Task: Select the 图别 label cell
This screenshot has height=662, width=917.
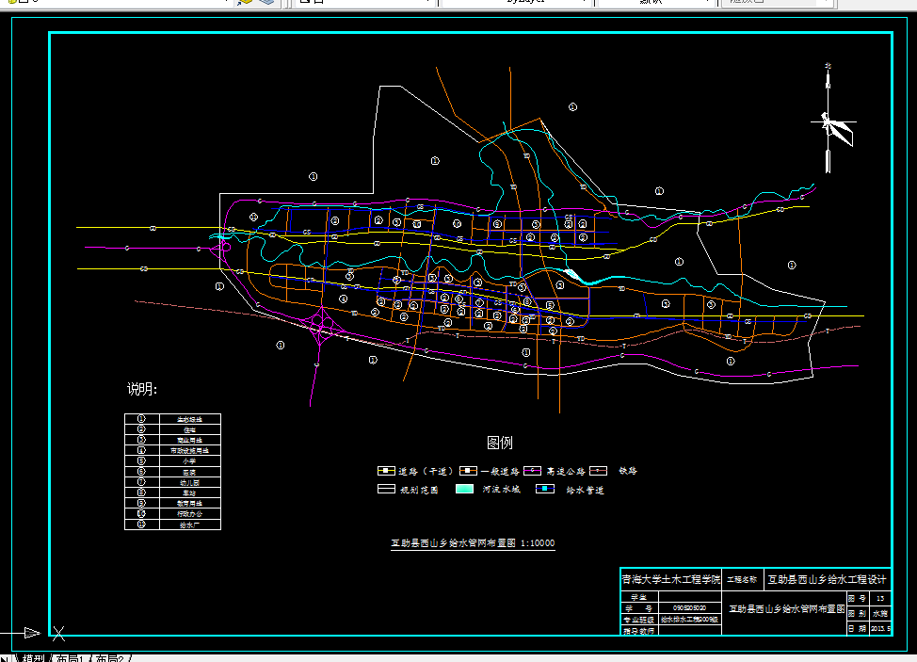Action: [x=858, y=613]
